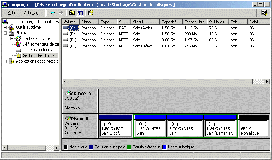
Task: Open the Affichage menu
Action: pos(32,13)
